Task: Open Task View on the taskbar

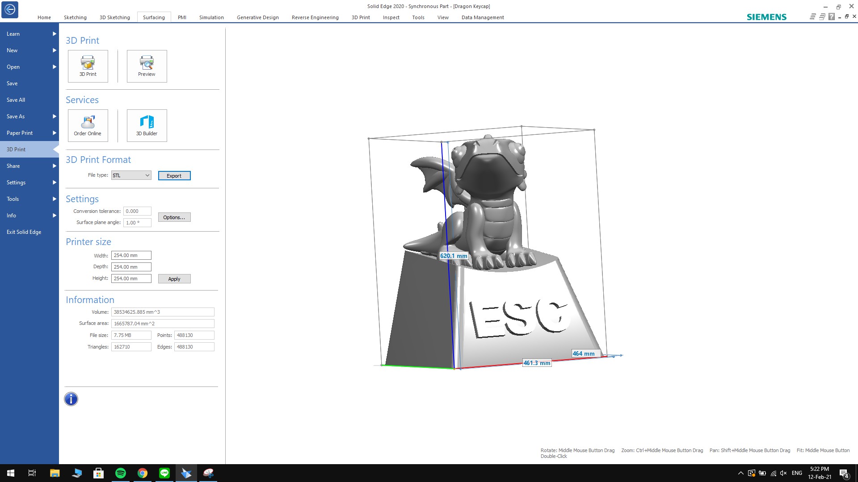Action: click(32, 473)
